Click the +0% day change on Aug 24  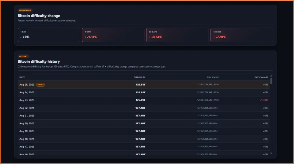tap(265, 92)
